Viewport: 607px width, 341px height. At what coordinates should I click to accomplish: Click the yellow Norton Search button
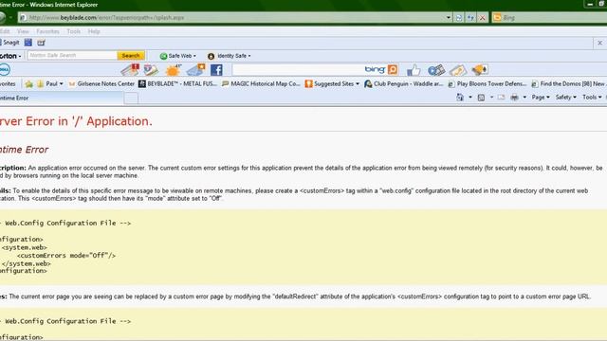pos(131,55)
